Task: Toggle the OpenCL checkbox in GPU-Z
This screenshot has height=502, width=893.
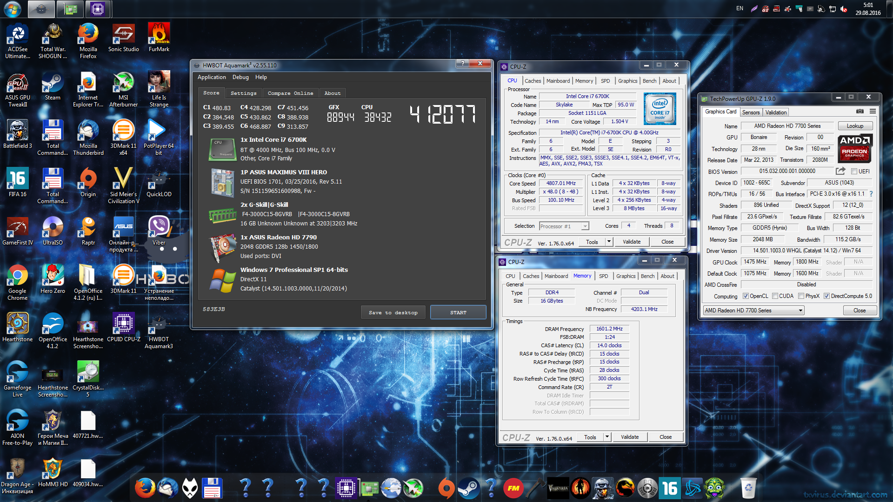Action: click(x=746, y=296)
